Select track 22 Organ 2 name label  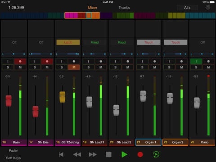tap(175, 142)
